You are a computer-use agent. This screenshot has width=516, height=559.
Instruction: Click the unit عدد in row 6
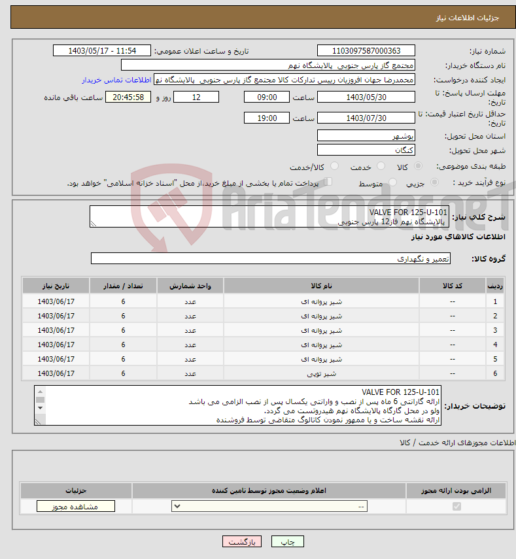190,373
